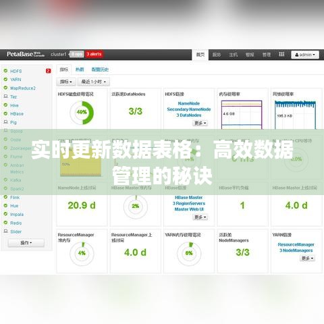Click the cluster1 cluster name
Image resolution: width=324 pixels, height=324 pixels.
point(59,54)
